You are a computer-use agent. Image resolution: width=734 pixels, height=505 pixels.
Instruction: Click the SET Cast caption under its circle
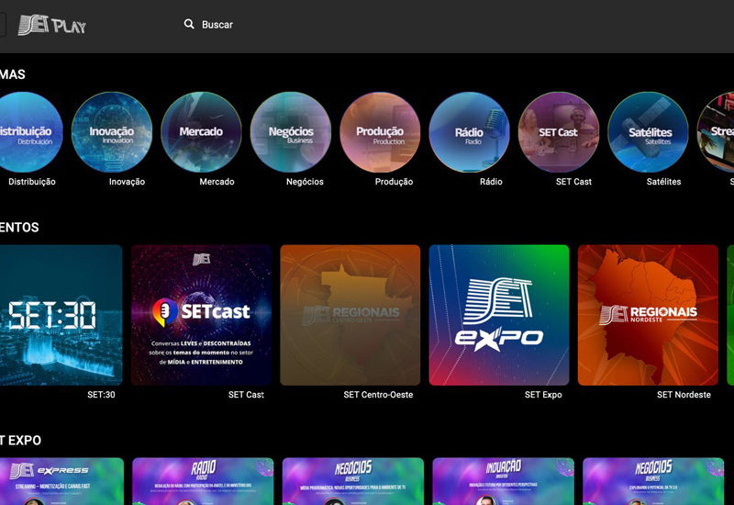(573, 182)
